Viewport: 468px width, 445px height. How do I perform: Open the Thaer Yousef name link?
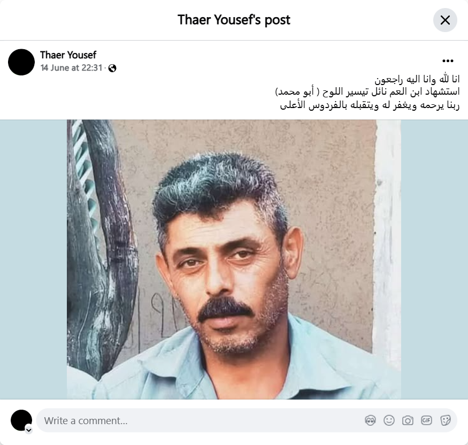[68, 55]
